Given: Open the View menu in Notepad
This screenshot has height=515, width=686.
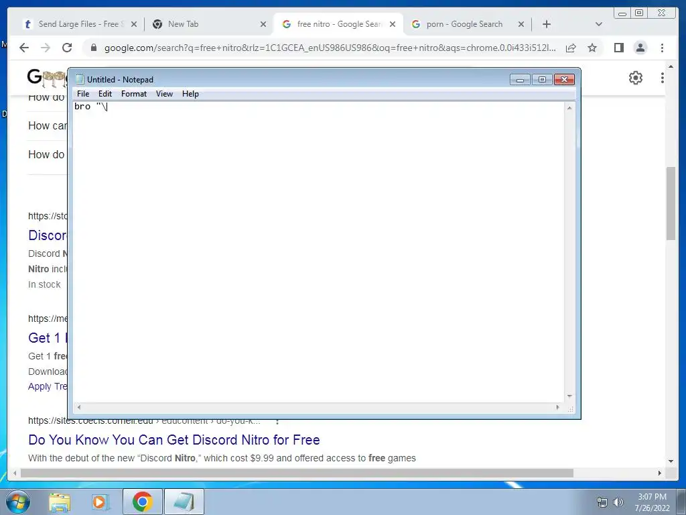Looking at the screenshot, I should (x=165, y=94).
